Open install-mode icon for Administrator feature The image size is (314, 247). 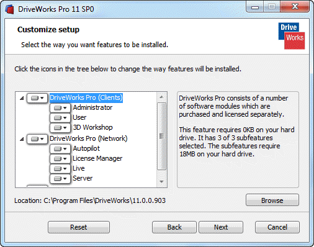tap(60, 108)
